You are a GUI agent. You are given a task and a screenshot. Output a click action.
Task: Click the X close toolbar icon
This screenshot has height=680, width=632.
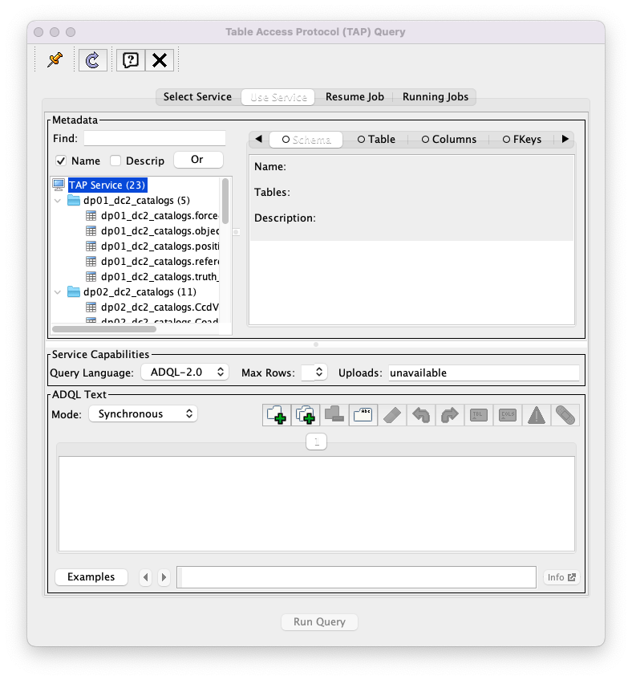160,60
